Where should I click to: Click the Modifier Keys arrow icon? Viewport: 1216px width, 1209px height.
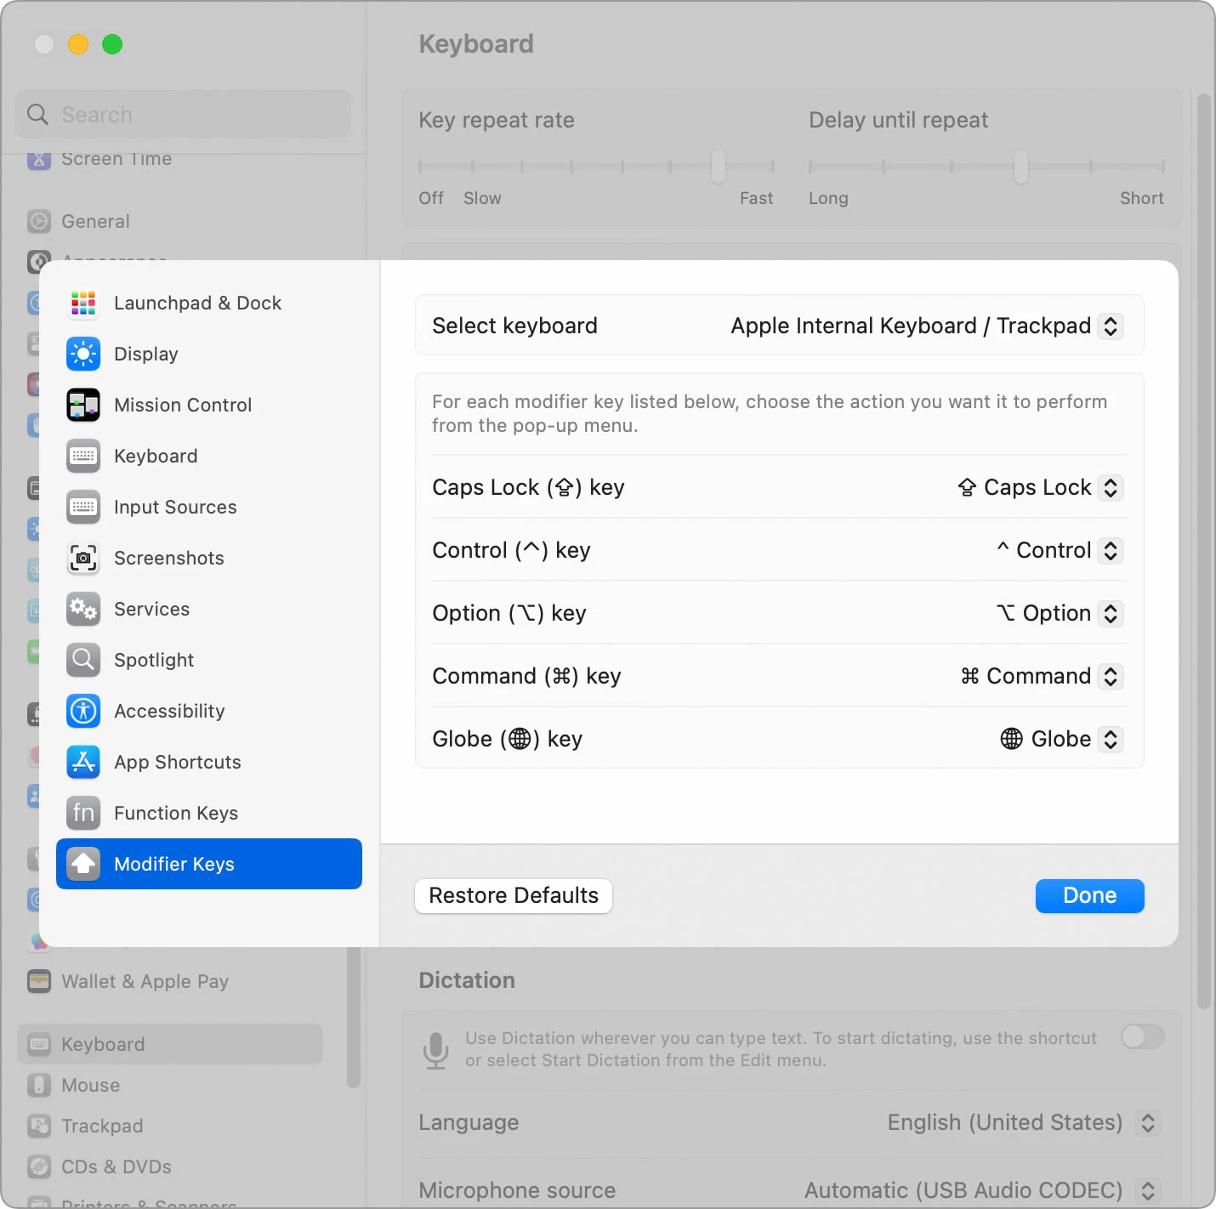pos(83,864)
